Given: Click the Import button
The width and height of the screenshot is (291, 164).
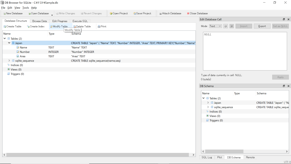Looking at the screenshot, I should point(244,26).
